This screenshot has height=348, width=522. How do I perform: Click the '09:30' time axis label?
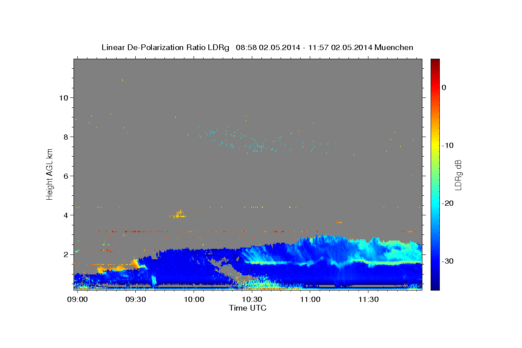click(x=135, y=300)
